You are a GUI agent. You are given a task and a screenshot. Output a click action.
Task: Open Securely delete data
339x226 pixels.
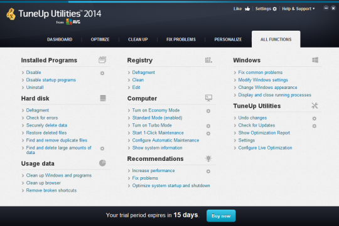point(46,125)
